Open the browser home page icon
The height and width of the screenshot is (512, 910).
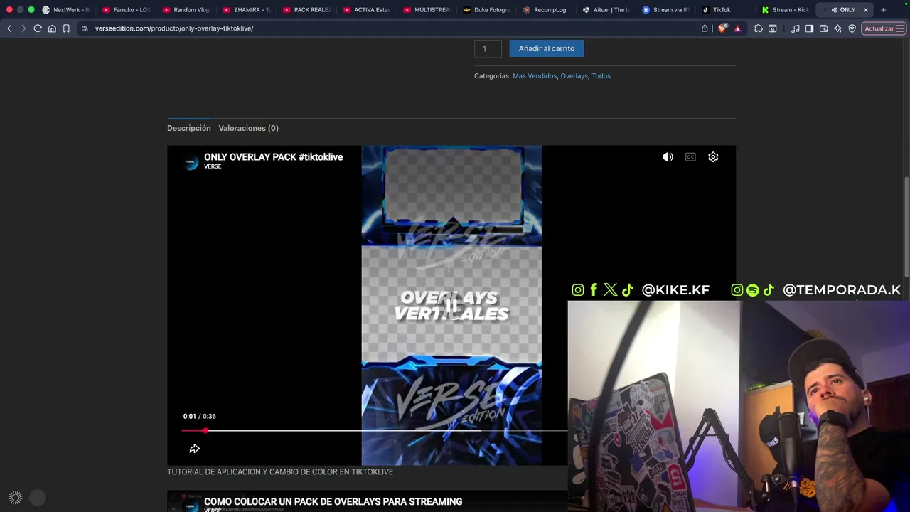(x=52, y=28)
